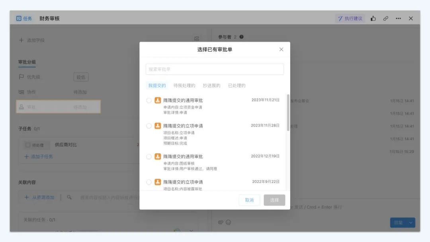Switch to the 待我处理的 tab

(x=184, y=86)
